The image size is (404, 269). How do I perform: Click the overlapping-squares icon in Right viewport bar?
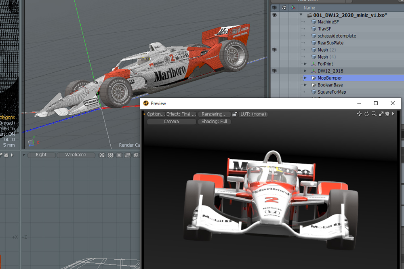[x=136, y=155]
